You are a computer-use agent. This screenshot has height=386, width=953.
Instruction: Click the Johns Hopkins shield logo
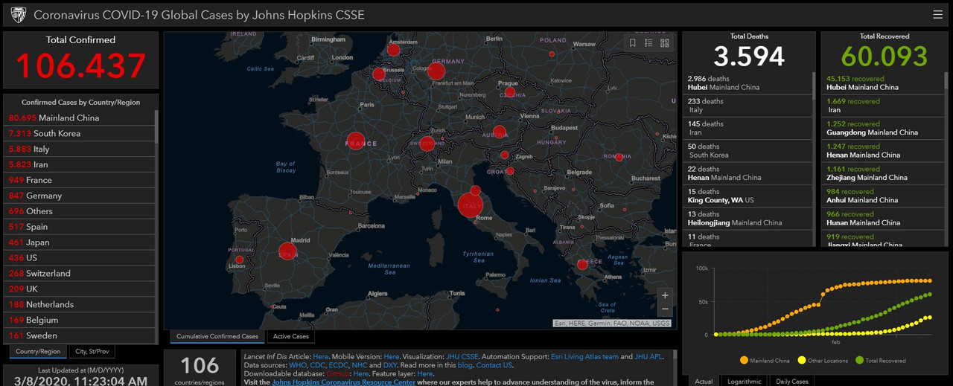point(19,15)
